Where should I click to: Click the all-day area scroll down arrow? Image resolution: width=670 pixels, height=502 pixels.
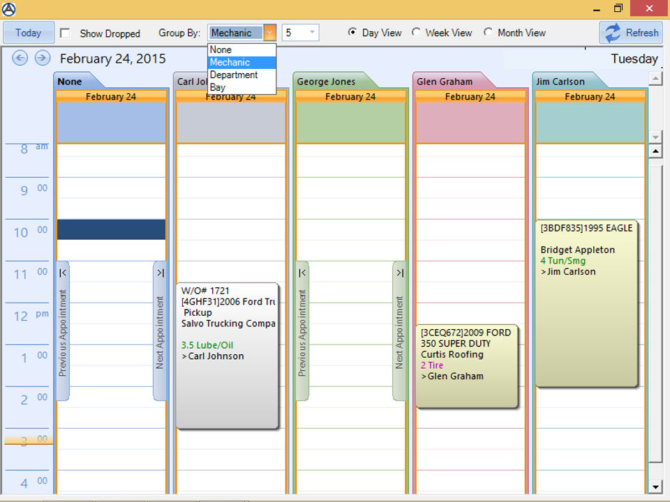[655, 137]
